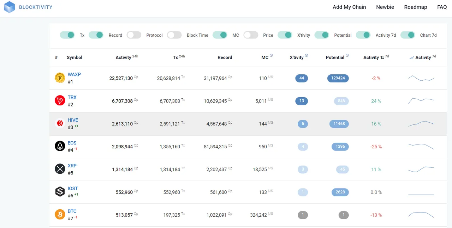Click the IOST record value 561,600
This screenshot has height=228, width=452.
[x=219, y=192]
